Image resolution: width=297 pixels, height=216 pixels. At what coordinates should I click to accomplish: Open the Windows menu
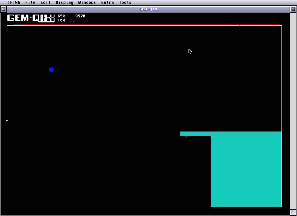pyautogui.click(x=87, y=3)
